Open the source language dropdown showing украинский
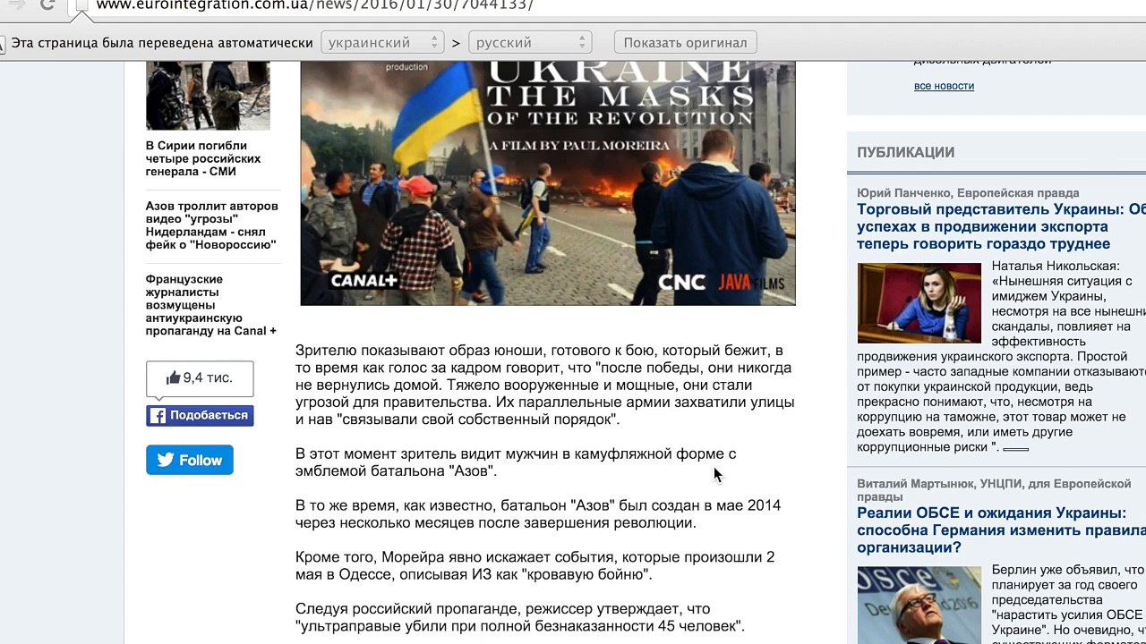 (x=382, y=42)
